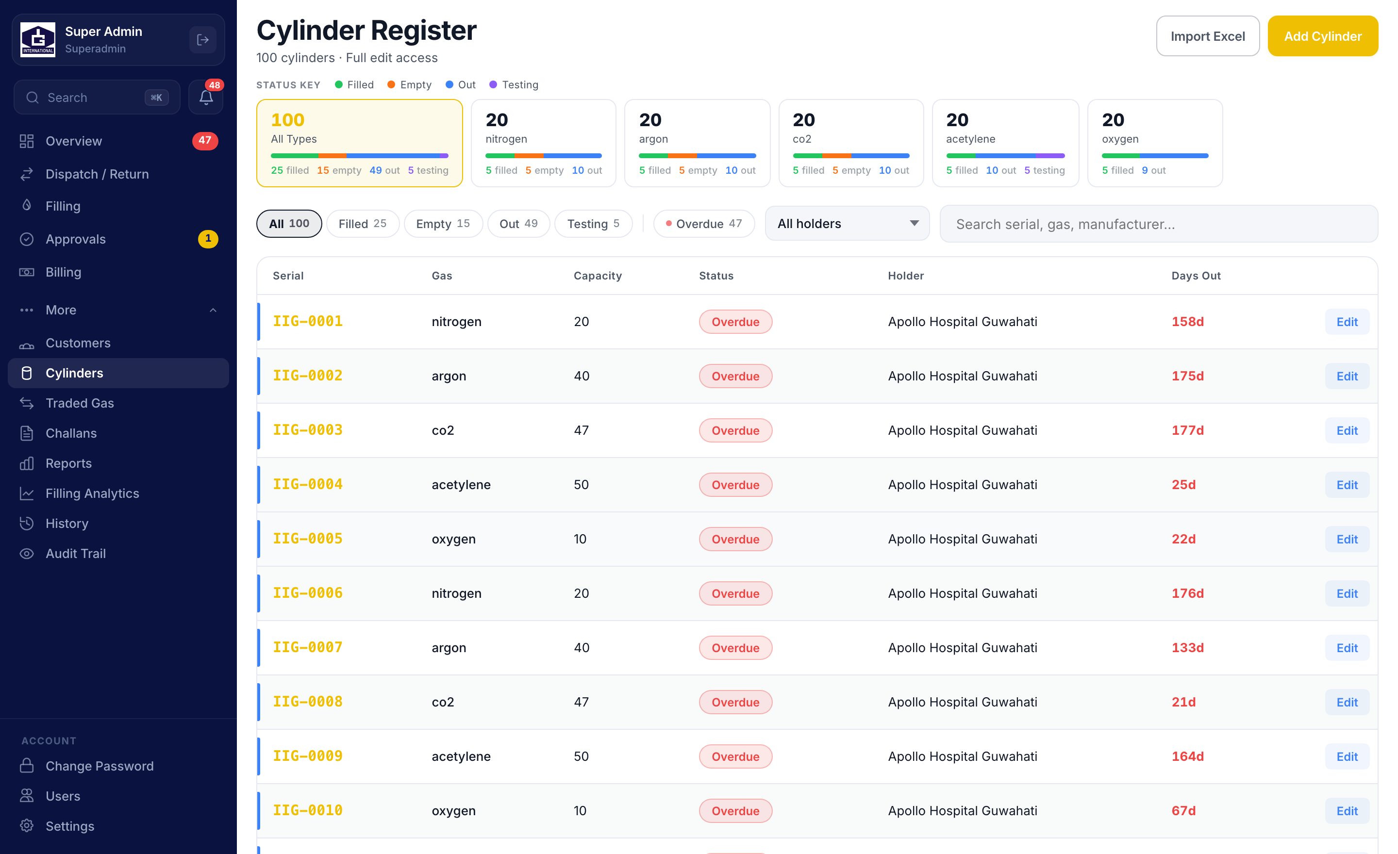Select the Empty 15 filter chip
This screenshot has width=1398, height=854.
[x=443, y=223]
